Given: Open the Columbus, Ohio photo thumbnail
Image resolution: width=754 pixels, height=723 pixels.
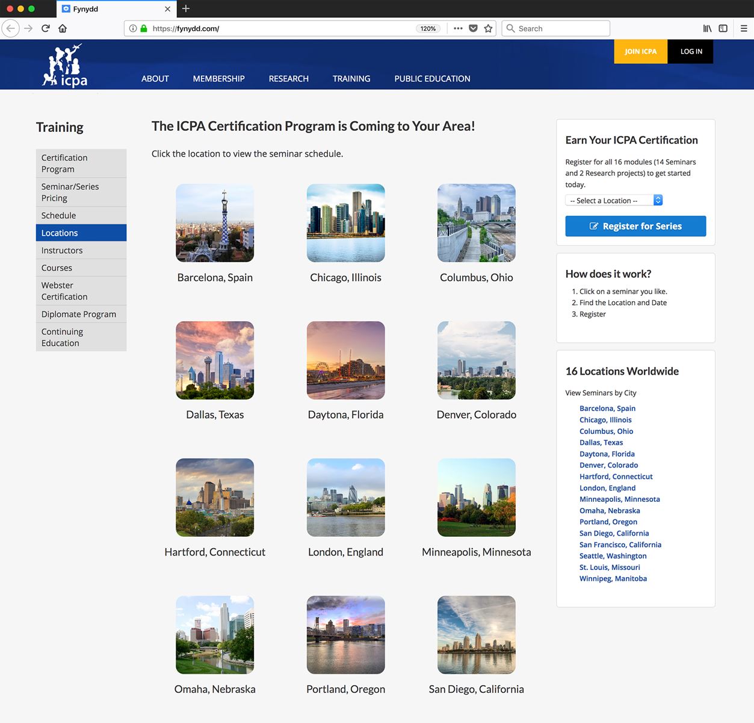Looking at the screenshot, I should [477, 223].
